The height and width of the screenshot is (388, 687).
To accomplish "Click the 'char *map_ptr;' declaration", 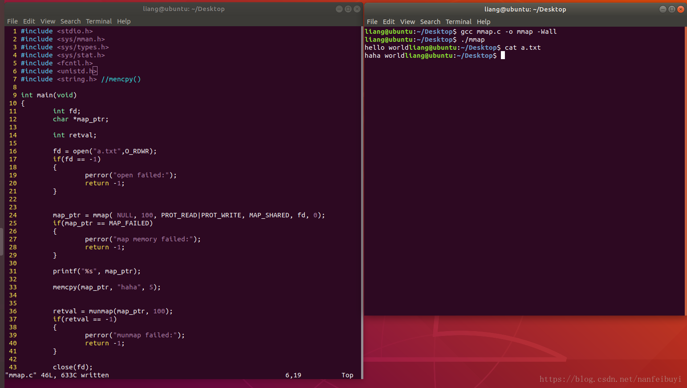I will point(81,119).
